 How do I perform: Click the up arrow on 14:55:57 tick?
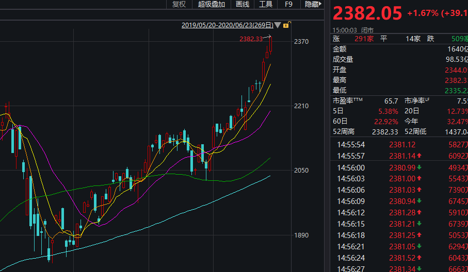(x=419, y=156)
